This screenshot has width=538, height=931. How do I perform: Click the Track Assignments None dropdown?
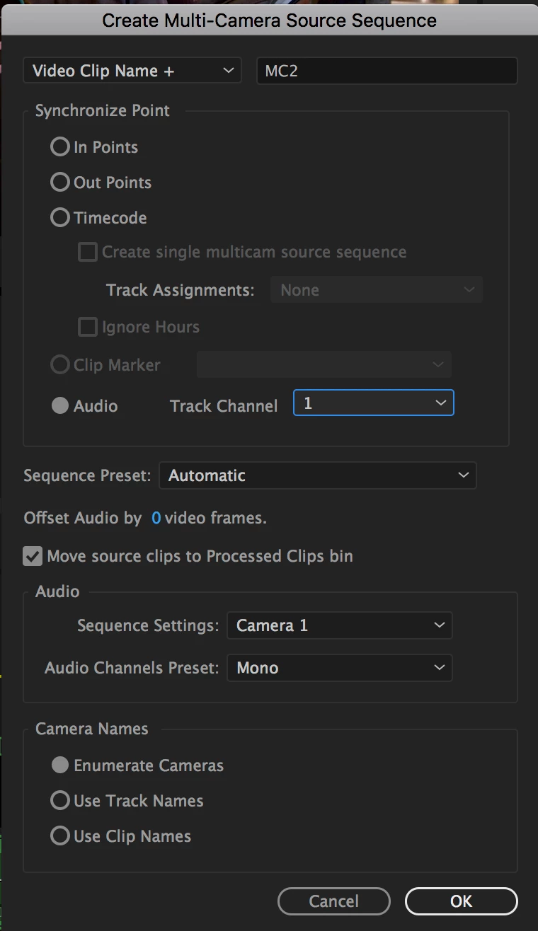[376, 290]
